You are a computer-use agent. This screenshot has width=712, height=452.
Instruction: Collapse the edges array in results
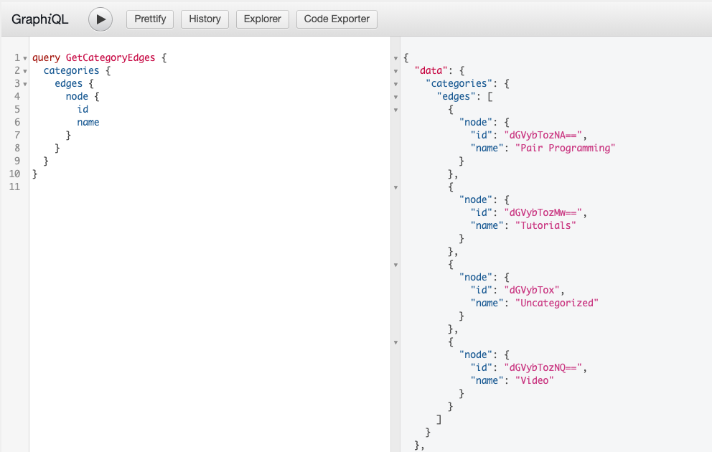[395, 97]
